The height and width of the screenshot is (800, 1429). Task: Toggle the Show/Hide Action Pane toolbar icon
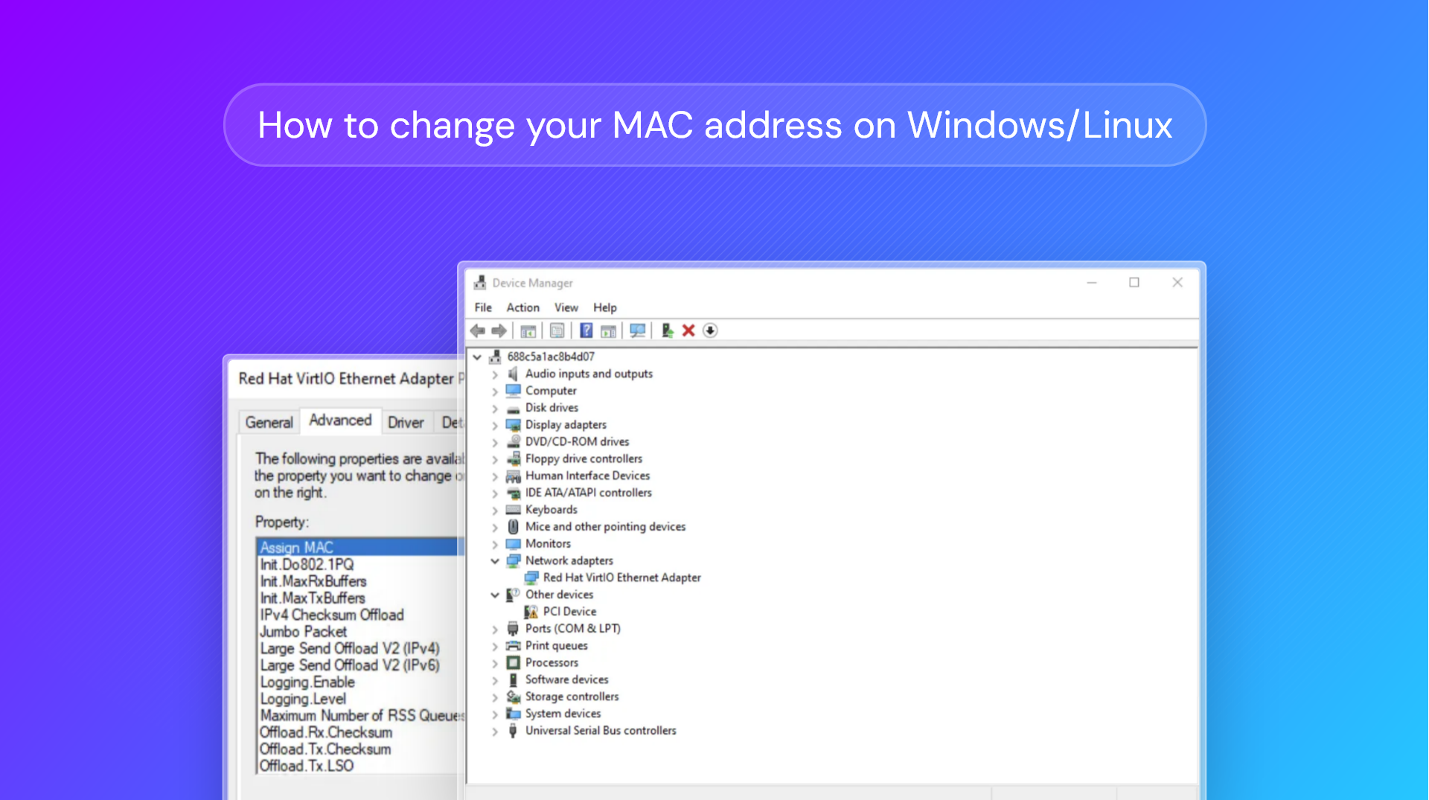coord(608,330)
